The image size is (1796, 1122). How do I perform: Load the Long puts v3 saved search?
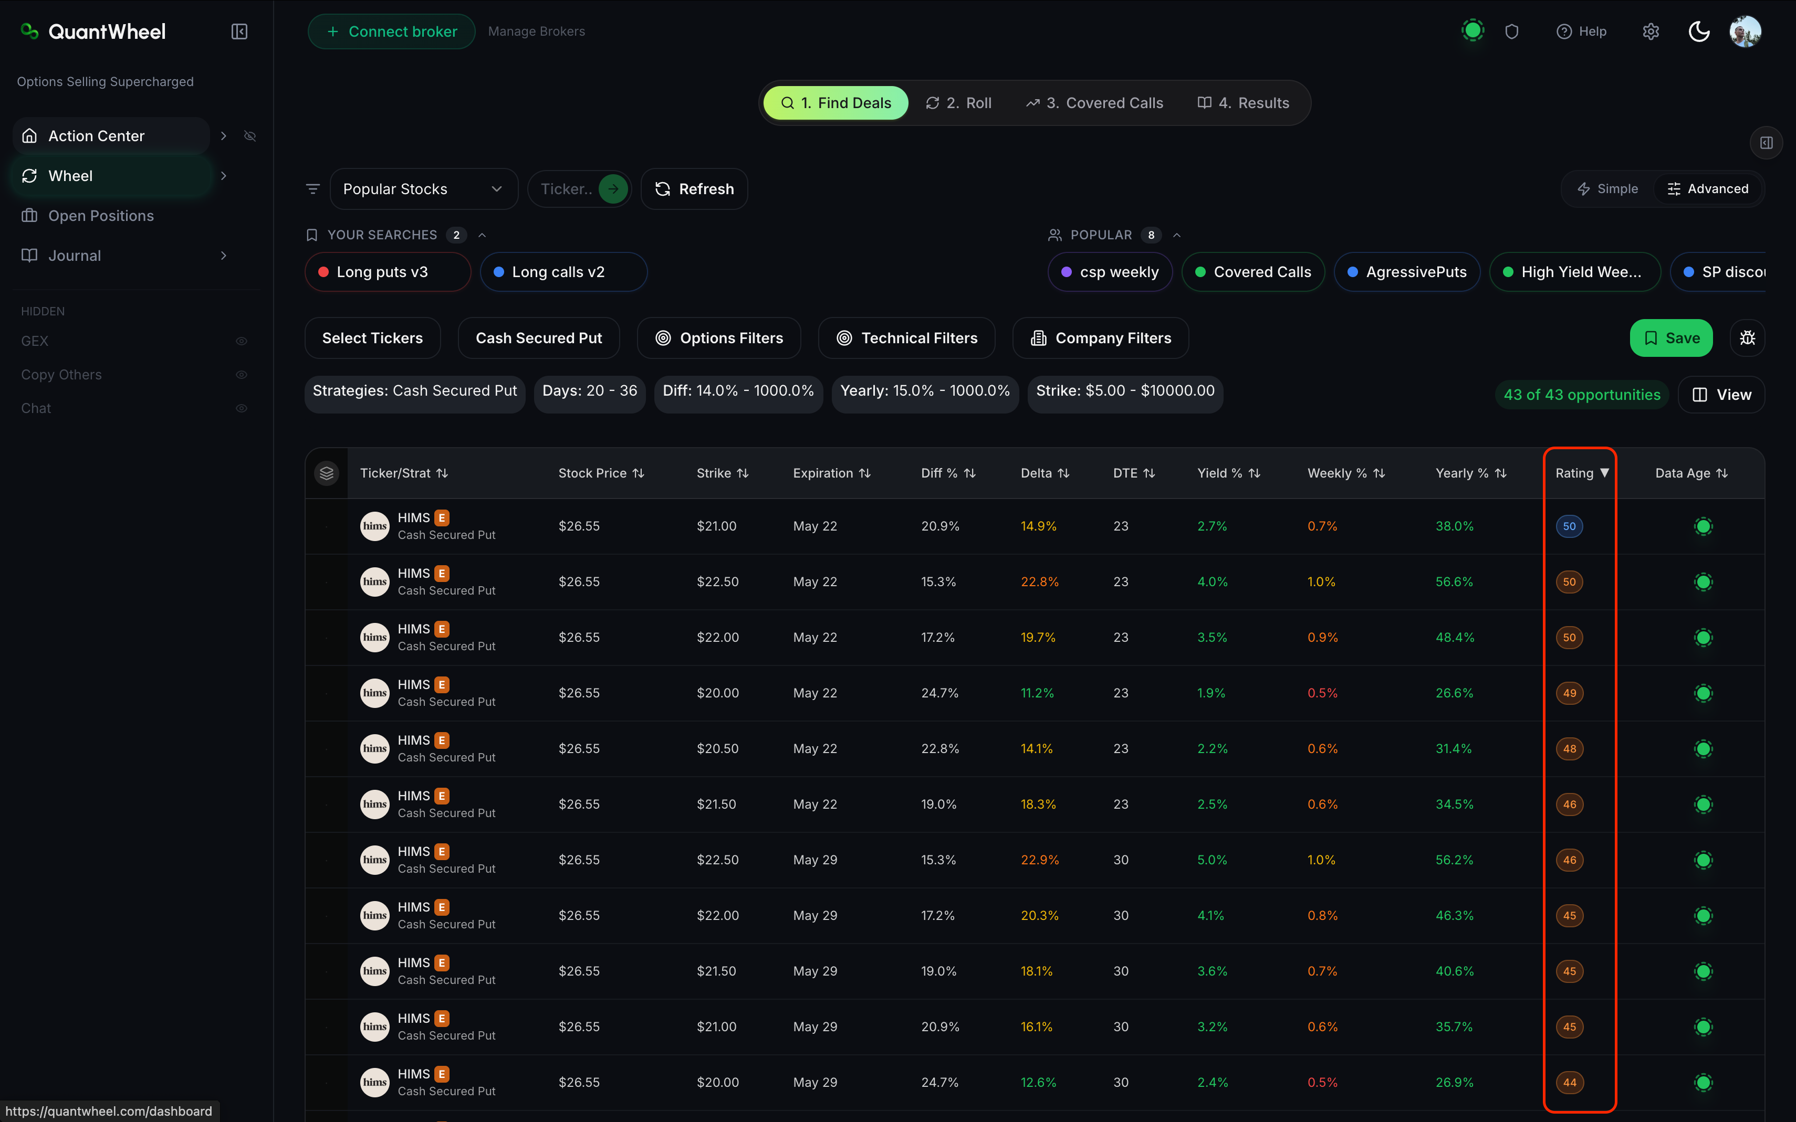point(388,272)
